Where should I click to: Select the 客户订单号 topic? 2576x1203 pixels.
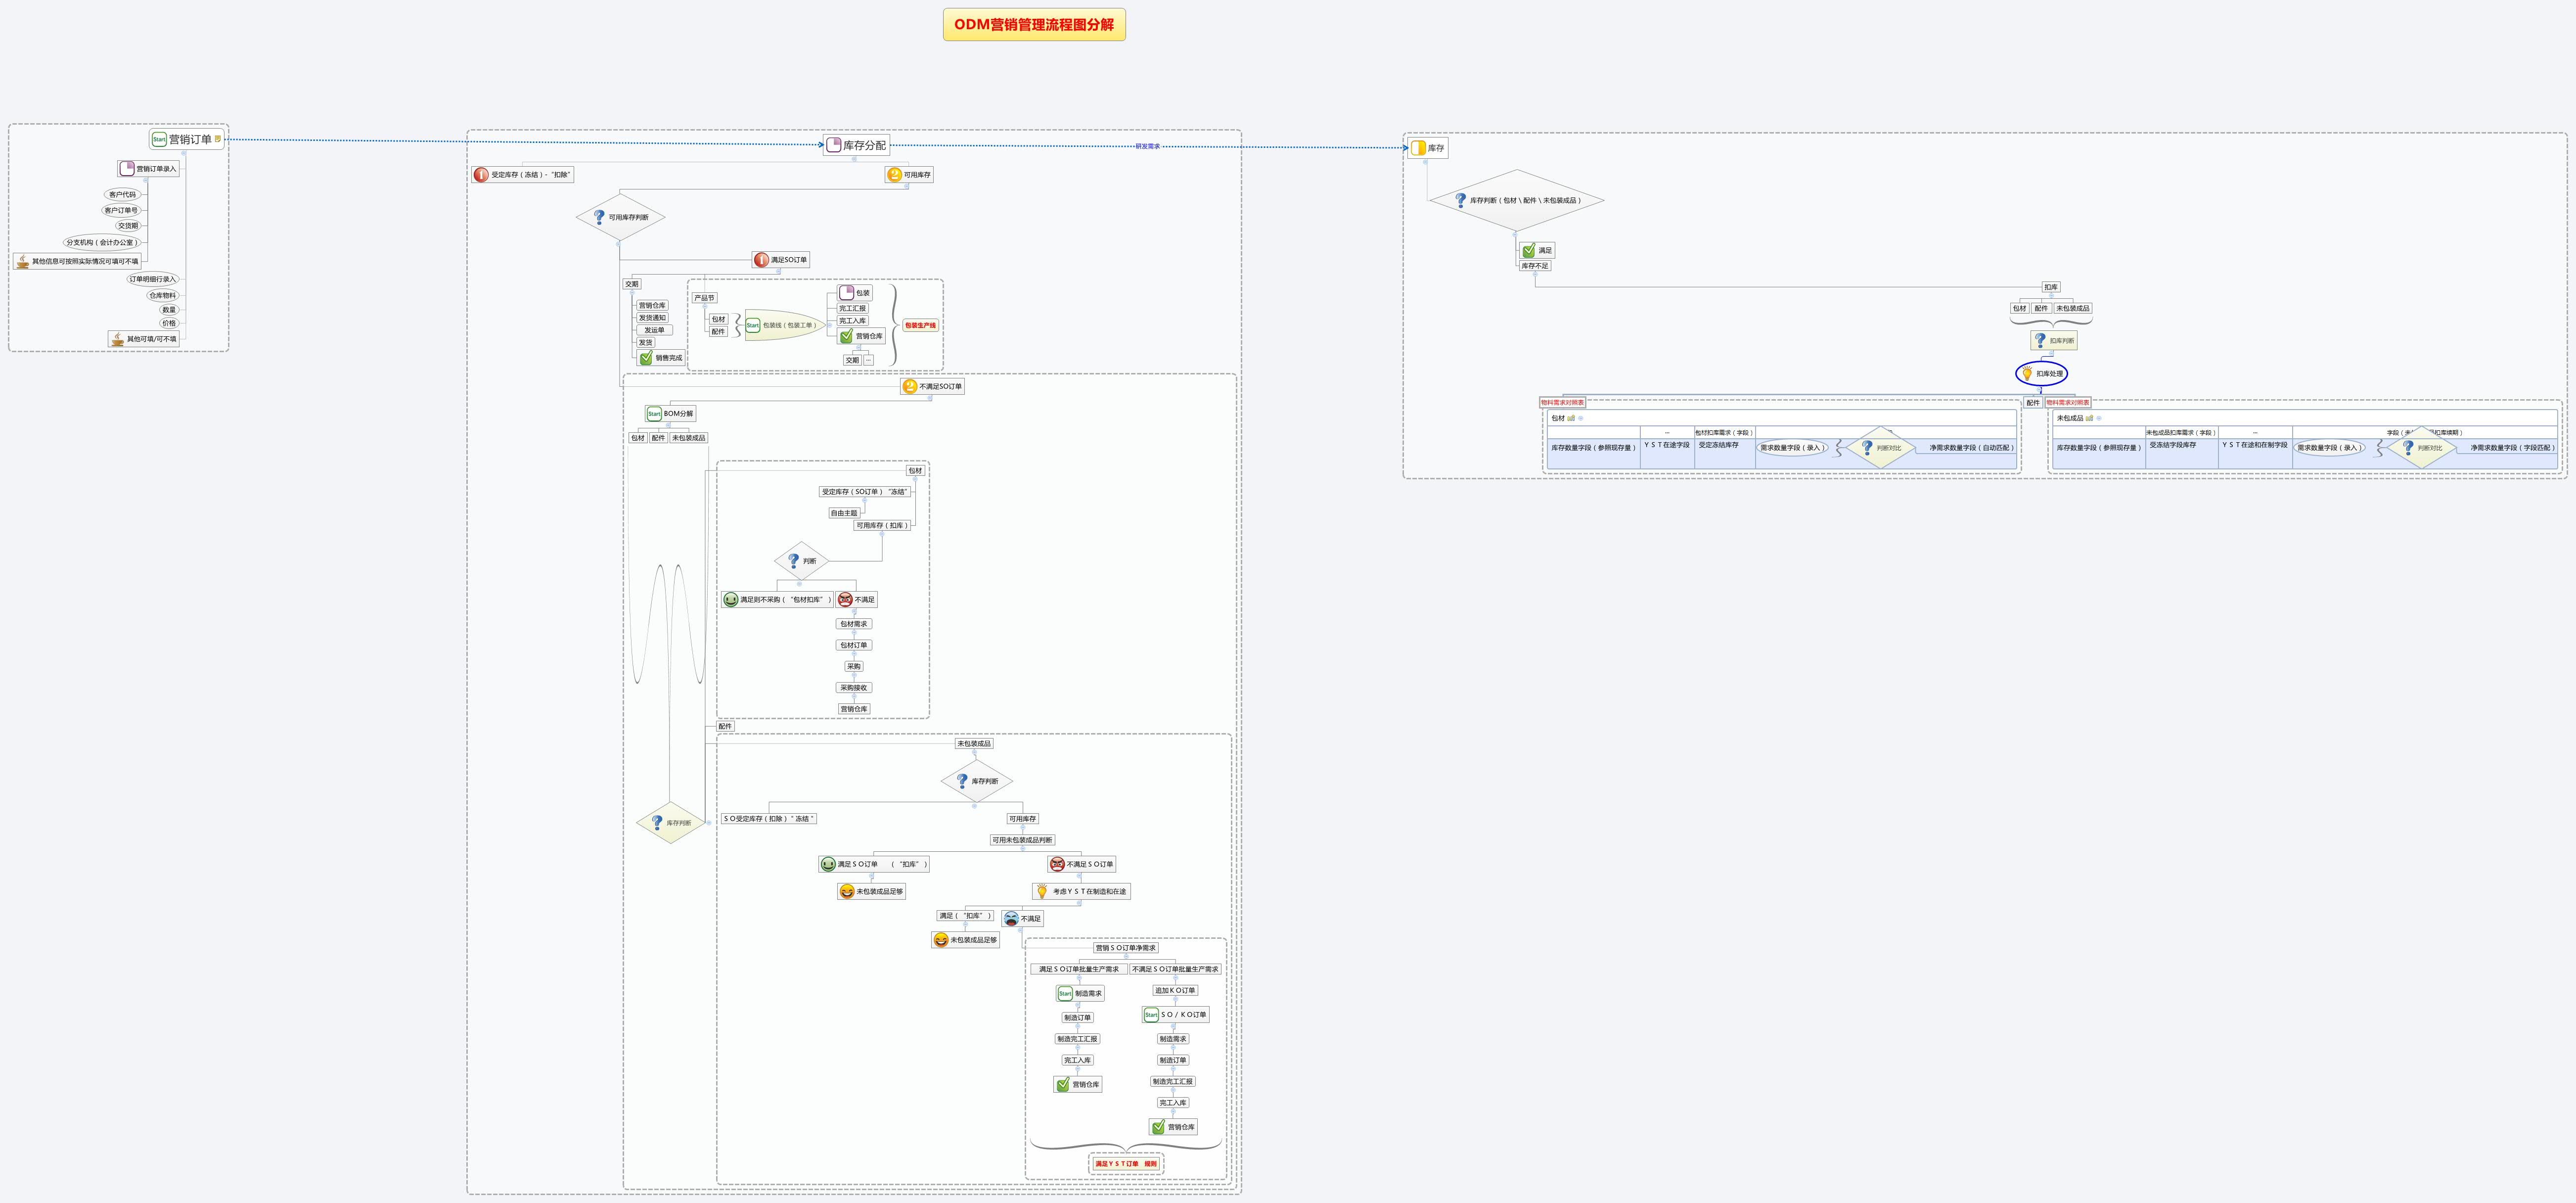121,210
